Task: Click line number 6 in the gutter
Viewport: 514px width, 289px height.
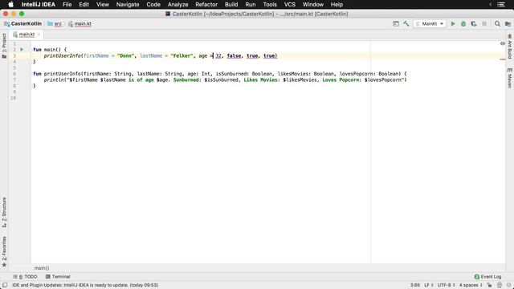Action: tap(14, 74)
